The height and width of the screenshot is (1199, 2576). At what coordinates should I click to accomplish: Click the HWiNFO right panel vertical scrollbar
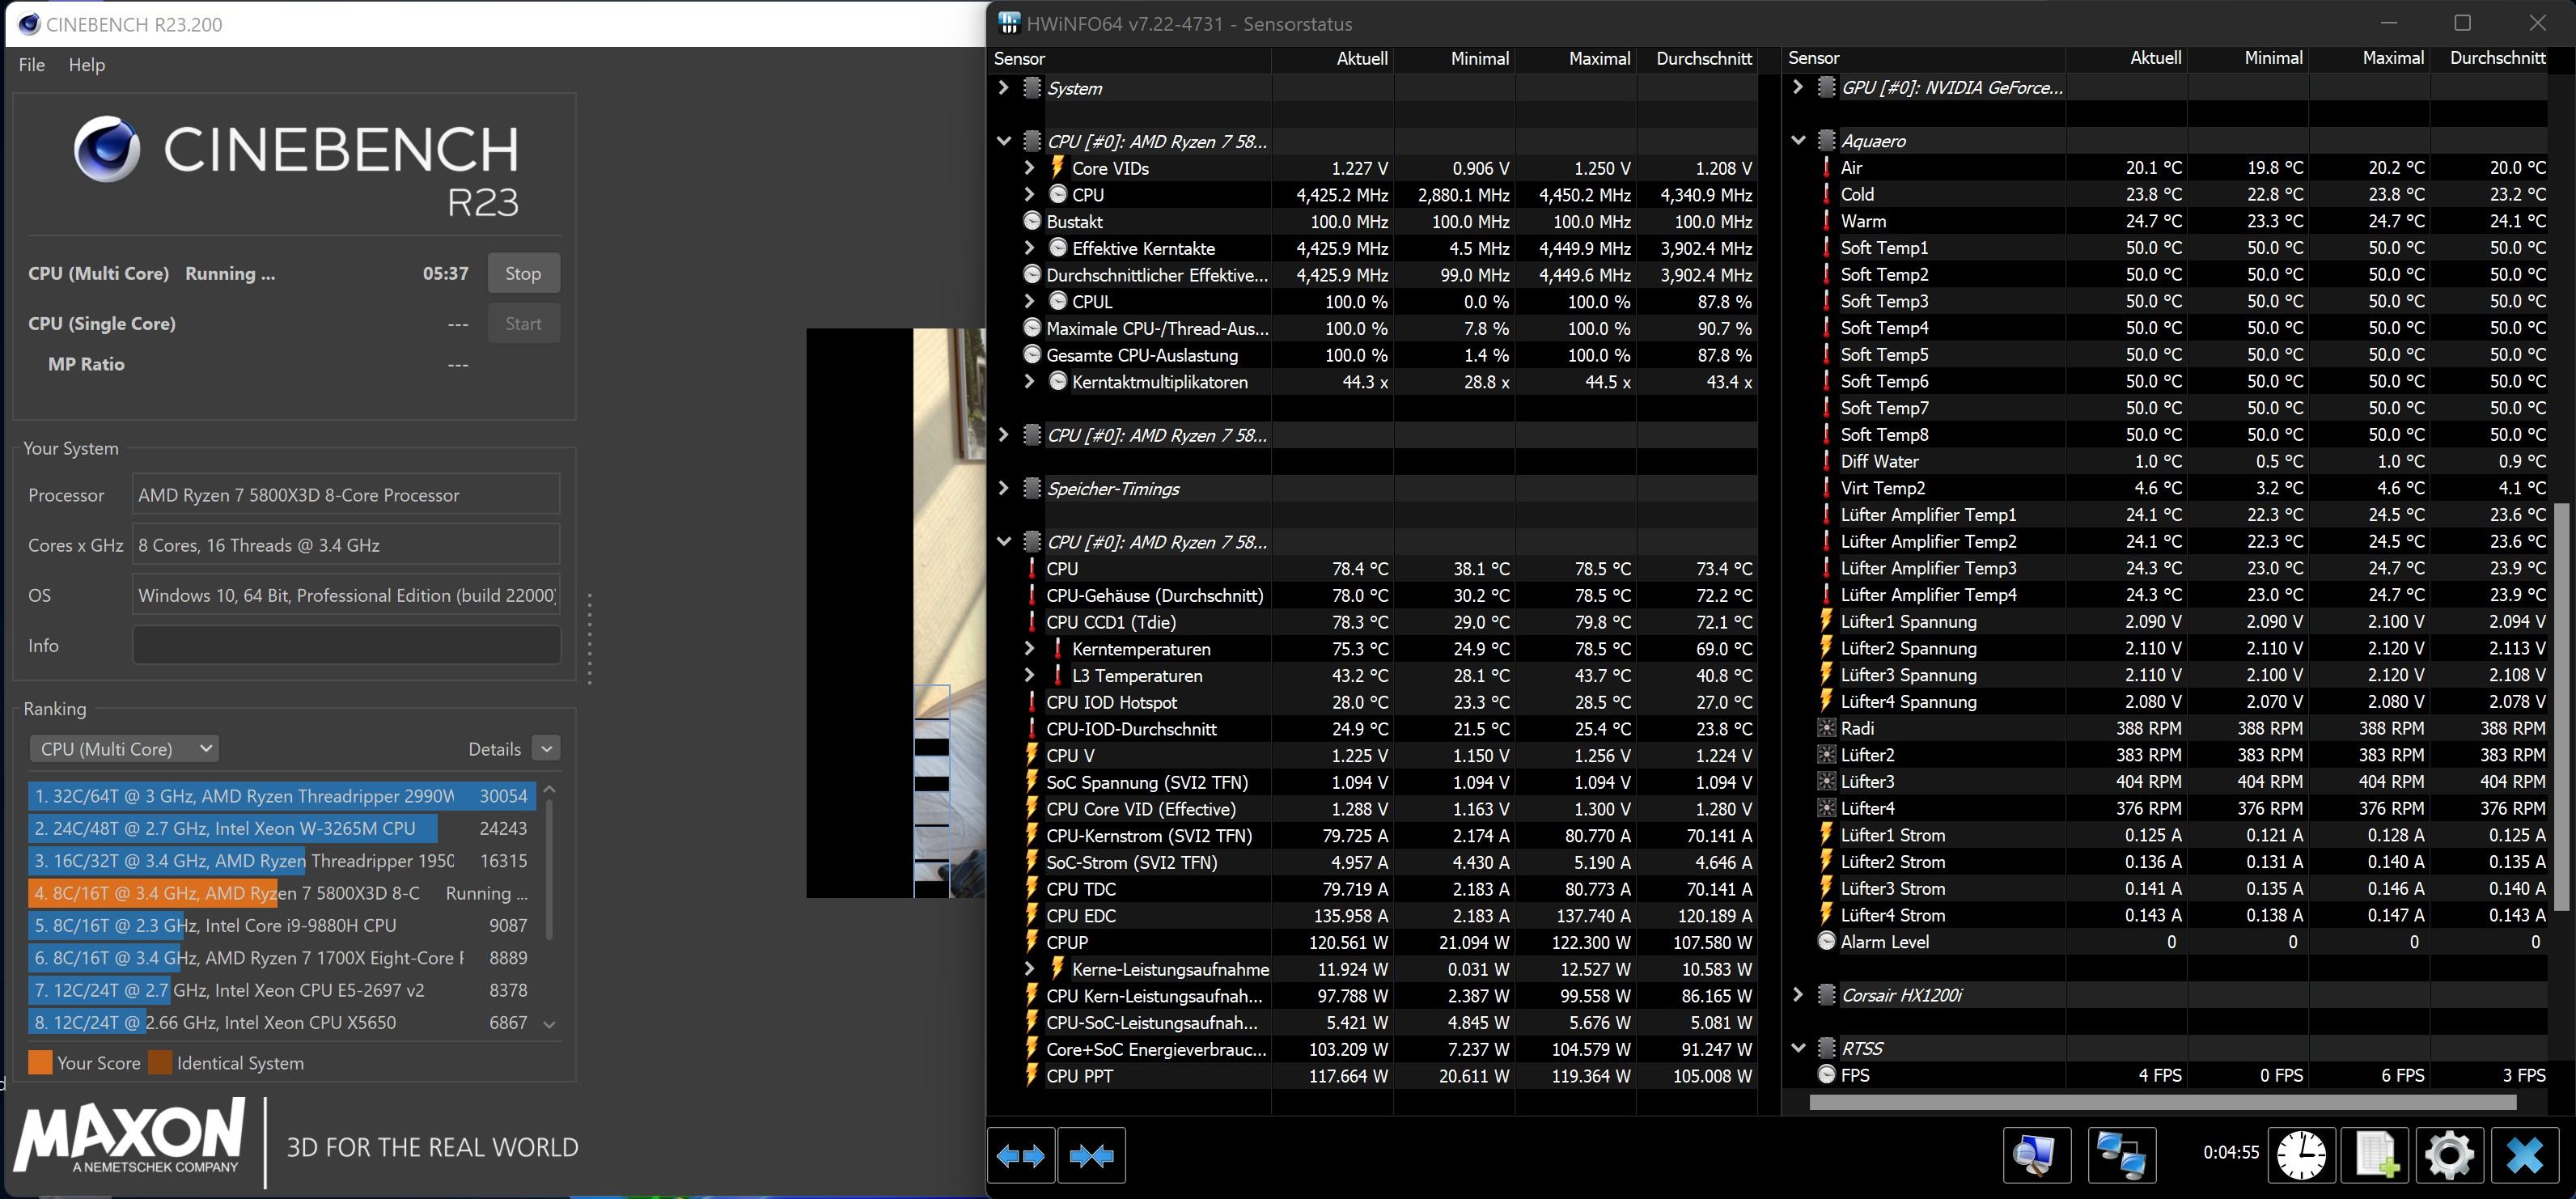(2560, 706)
